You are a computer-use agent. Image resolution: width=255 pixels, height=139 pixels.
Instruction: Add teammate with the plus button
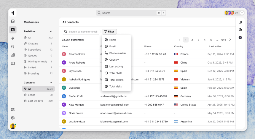[242, 13]
